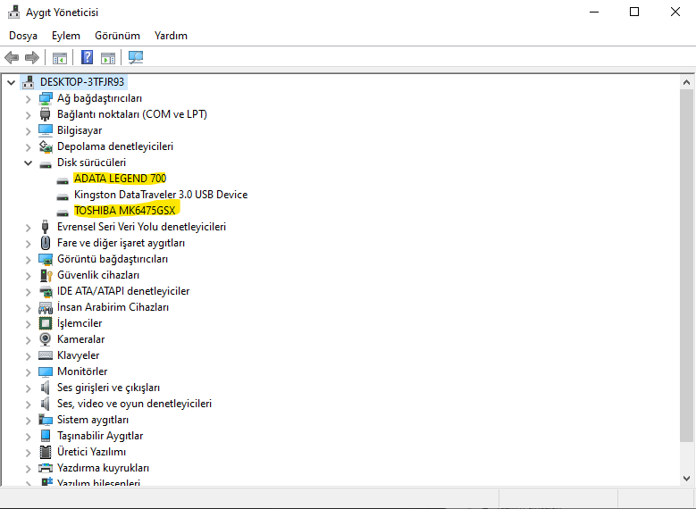Image resolution: width=696 pixels, height=509 pixels.
Task: Open the Dosya menu
Action: pos(23,36)
